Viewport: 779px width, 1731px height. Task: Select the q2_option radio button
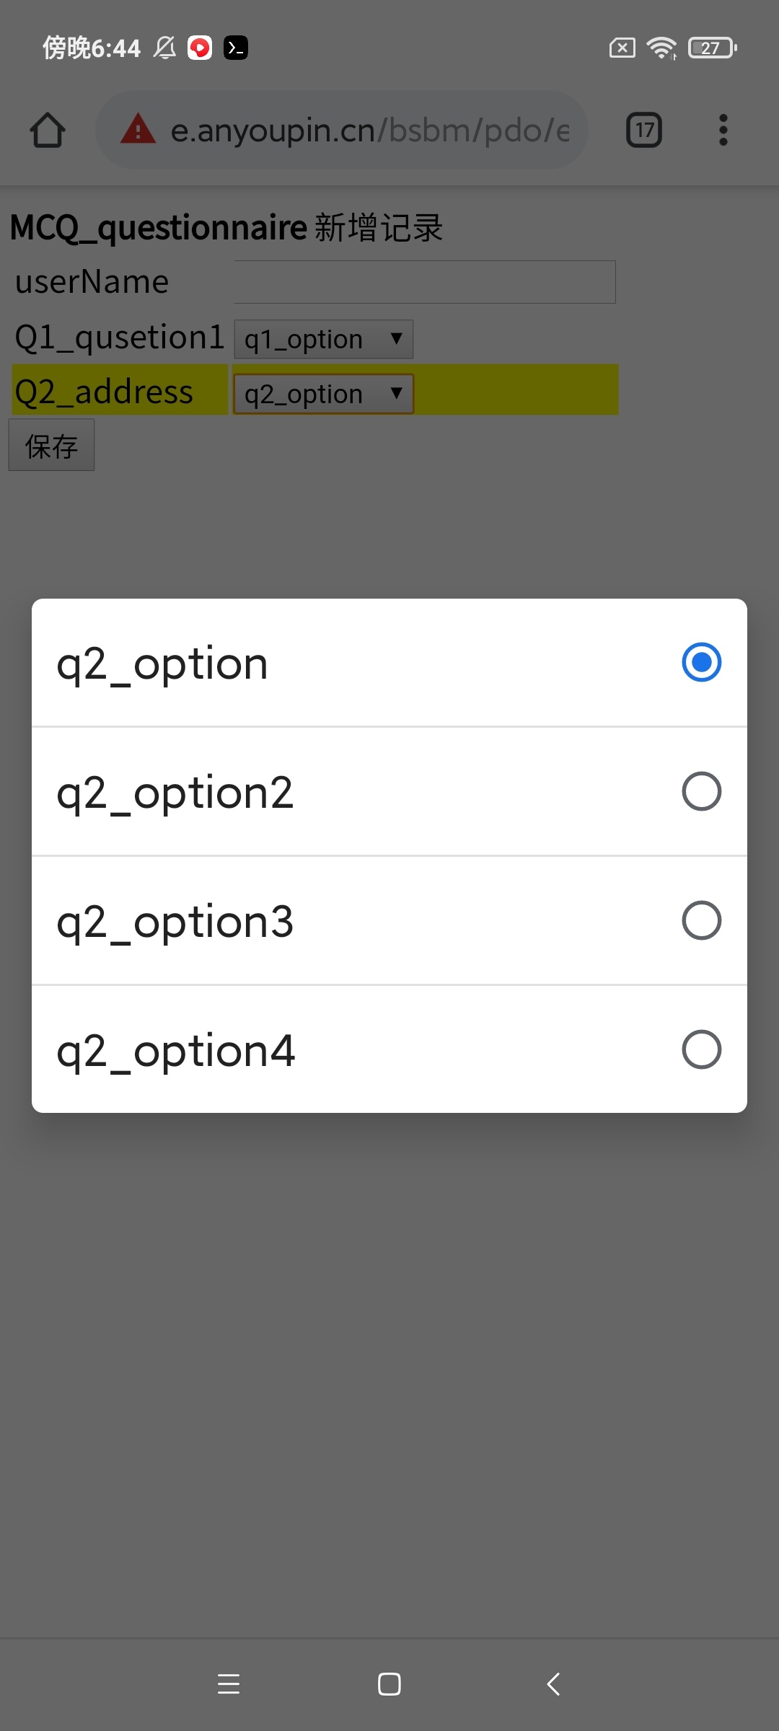[701, 662]
